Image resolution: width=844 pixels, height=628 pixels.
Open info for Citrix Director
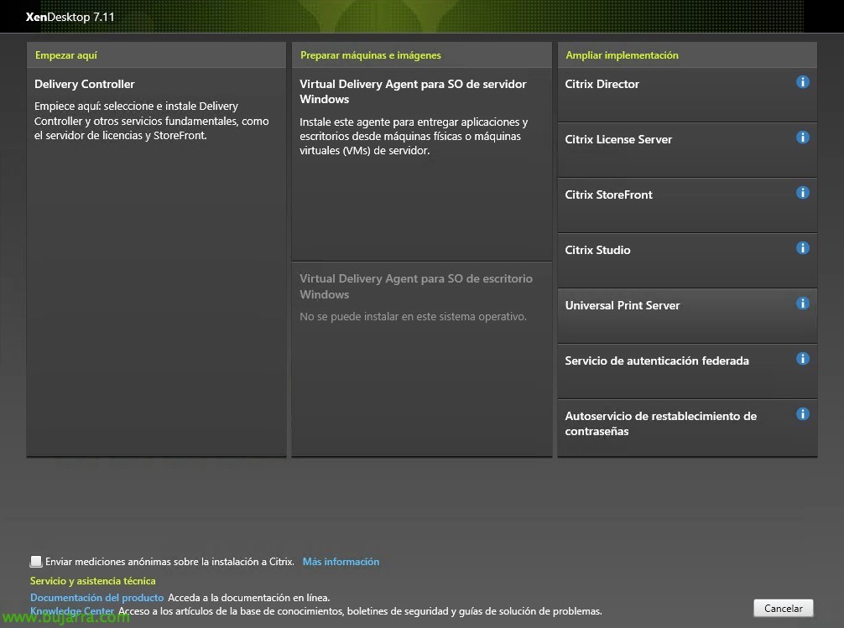coord(802,82)
